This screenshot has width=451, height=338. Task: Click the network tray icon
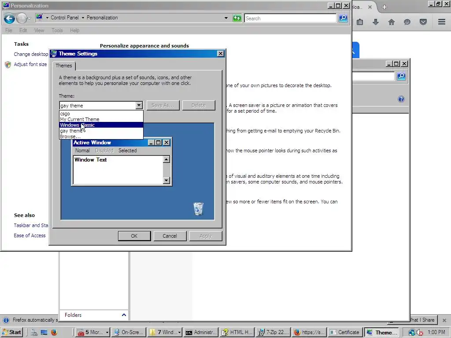412,333
